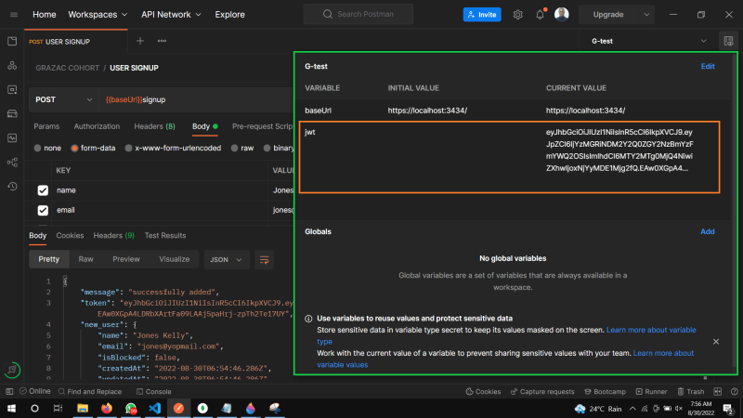The height and width of the screenshot is (418, 743).
Task: Open the API Network dropdown
Action: (171, 15)
